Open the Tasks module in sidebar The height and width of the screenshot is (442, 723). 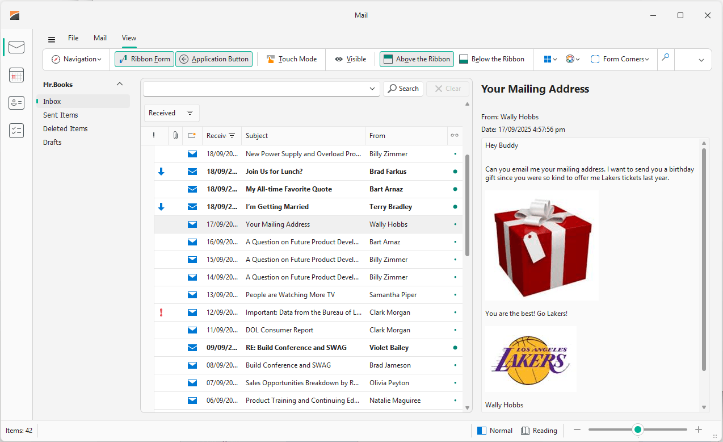(16, 131)
